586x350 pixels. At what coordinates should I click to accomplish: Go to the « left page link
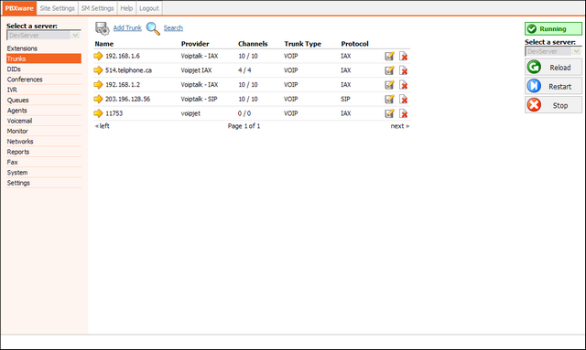coord(102,126)
